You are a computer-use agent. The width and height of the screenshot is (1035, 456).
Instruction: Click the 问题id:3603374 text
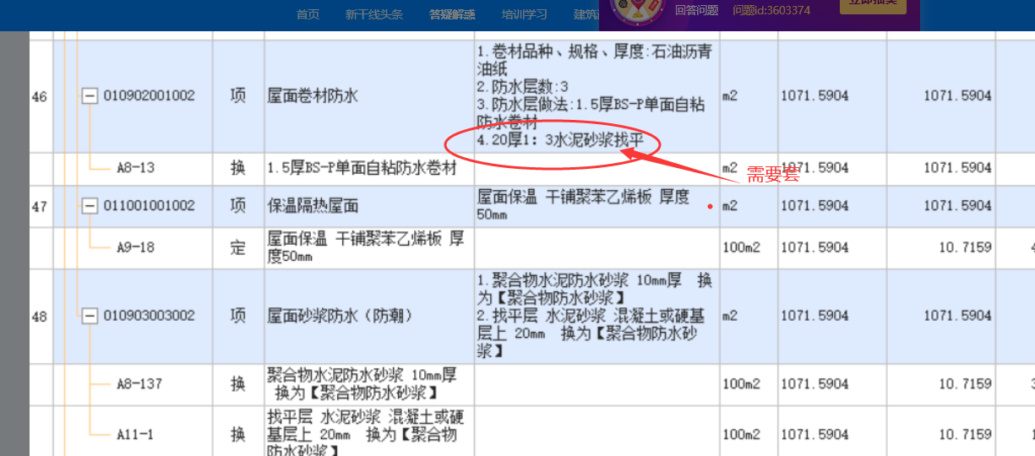point(771,10)
